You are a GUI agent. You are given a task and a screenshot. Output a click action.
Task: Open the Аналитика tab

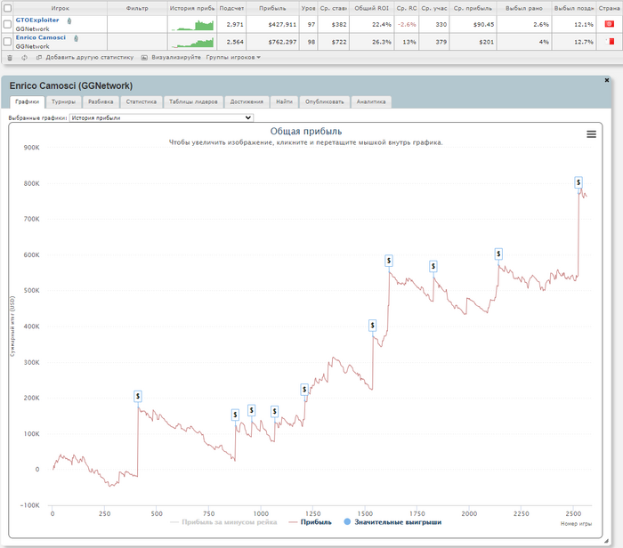[371, 101]
